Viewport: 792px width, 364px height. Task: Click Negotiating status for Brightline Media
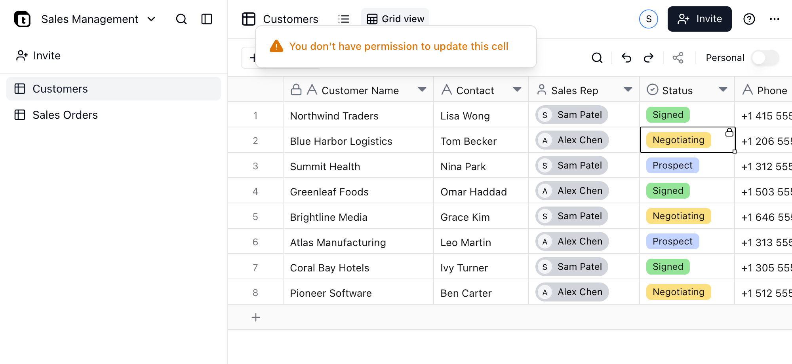point(679,216)
